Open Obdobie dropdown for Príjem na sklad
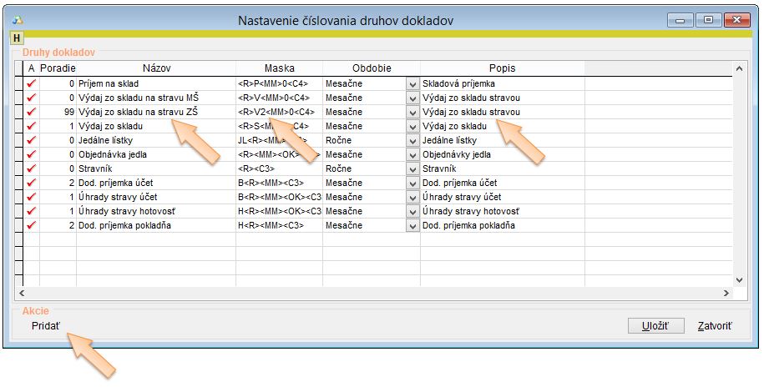Viewport: 764px width, 392px height. [412, 84]
